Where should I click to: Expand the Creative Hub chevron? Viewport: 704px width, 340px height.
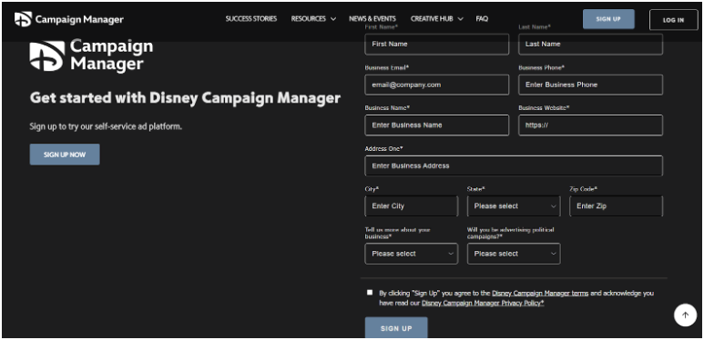[x=461, y=19]
